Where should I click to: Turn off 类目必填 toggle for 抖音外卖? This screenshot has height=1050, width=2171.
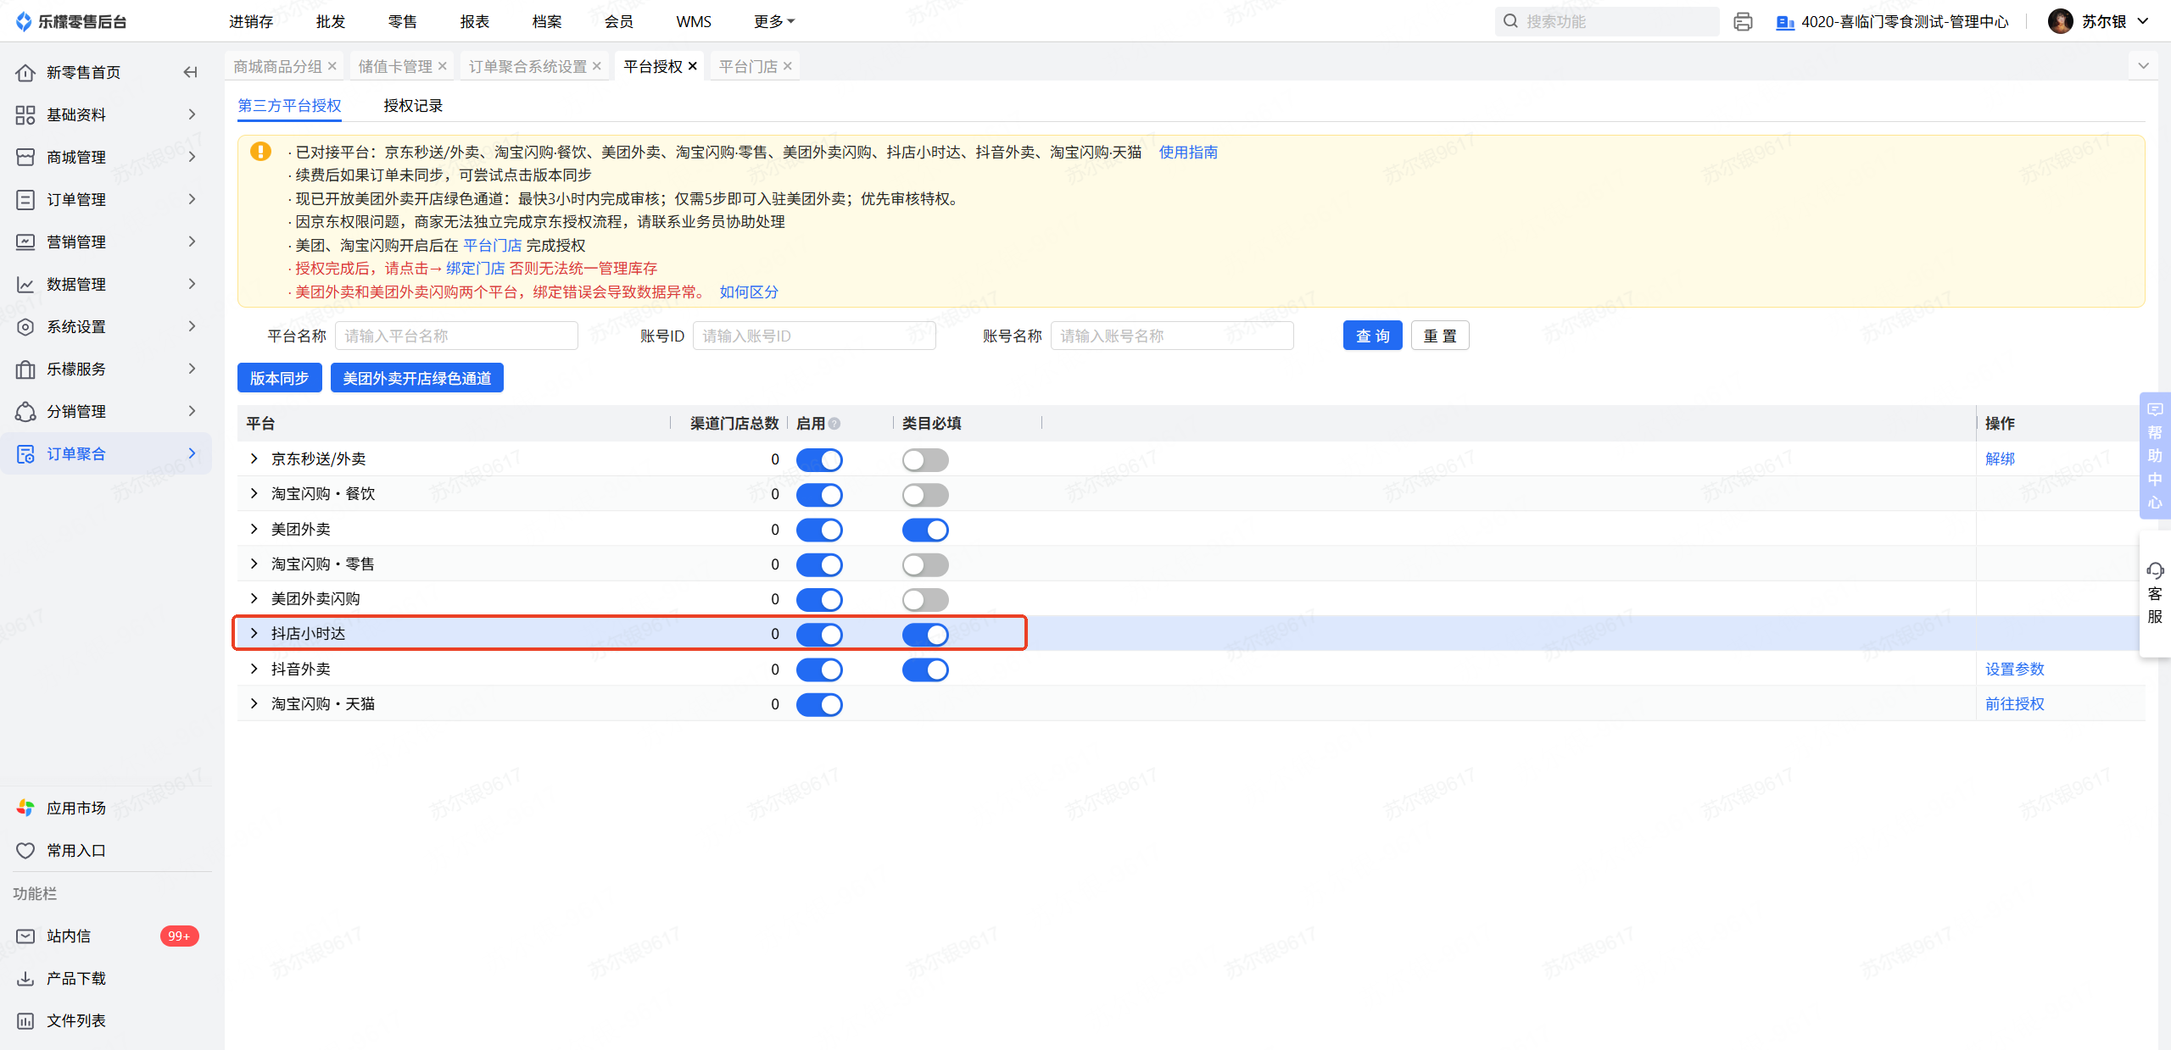[924, 669]
